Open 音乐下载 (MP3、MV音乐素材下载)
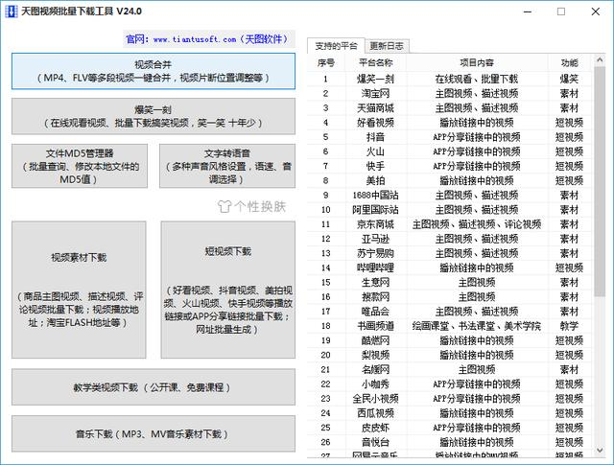 [153, 433]
